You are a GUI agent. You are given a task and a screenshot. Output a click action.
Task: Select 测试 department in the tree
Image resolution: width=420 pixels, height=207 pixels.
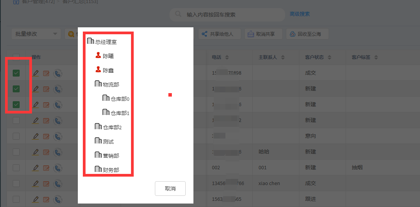click(104, 142)
